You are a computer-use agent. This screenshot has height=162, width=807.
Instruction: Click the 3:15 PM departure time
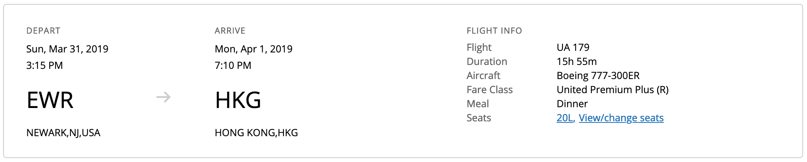[x=45, y=65]
